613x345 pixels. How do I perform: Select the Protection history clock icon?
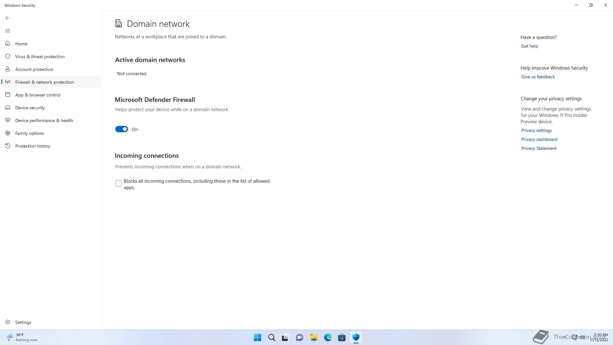pos(8,146)
